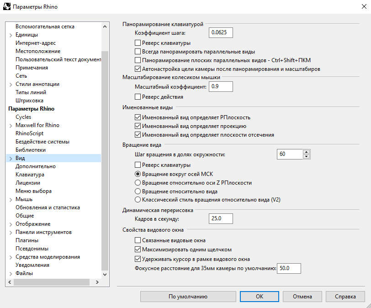Image resolution: width=371 pixels, height=308 pixels.
Task: Click tree horizontal scroll left arrow
Action: point(10,282)
